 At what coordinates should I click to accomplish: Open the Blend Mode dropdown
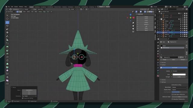point(180,87)
